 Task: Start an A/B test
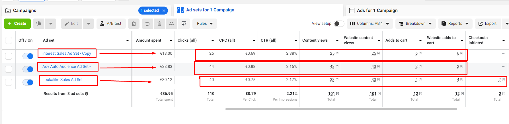[x=111, y=24]
